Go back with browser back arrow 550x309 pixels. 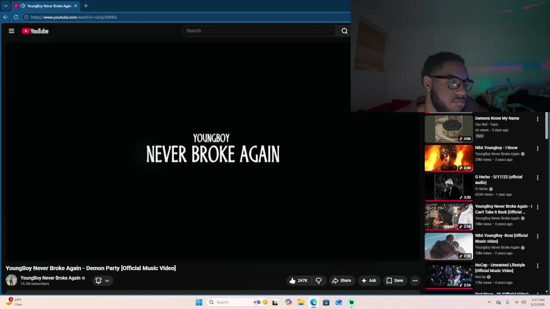tap(6, 17)
